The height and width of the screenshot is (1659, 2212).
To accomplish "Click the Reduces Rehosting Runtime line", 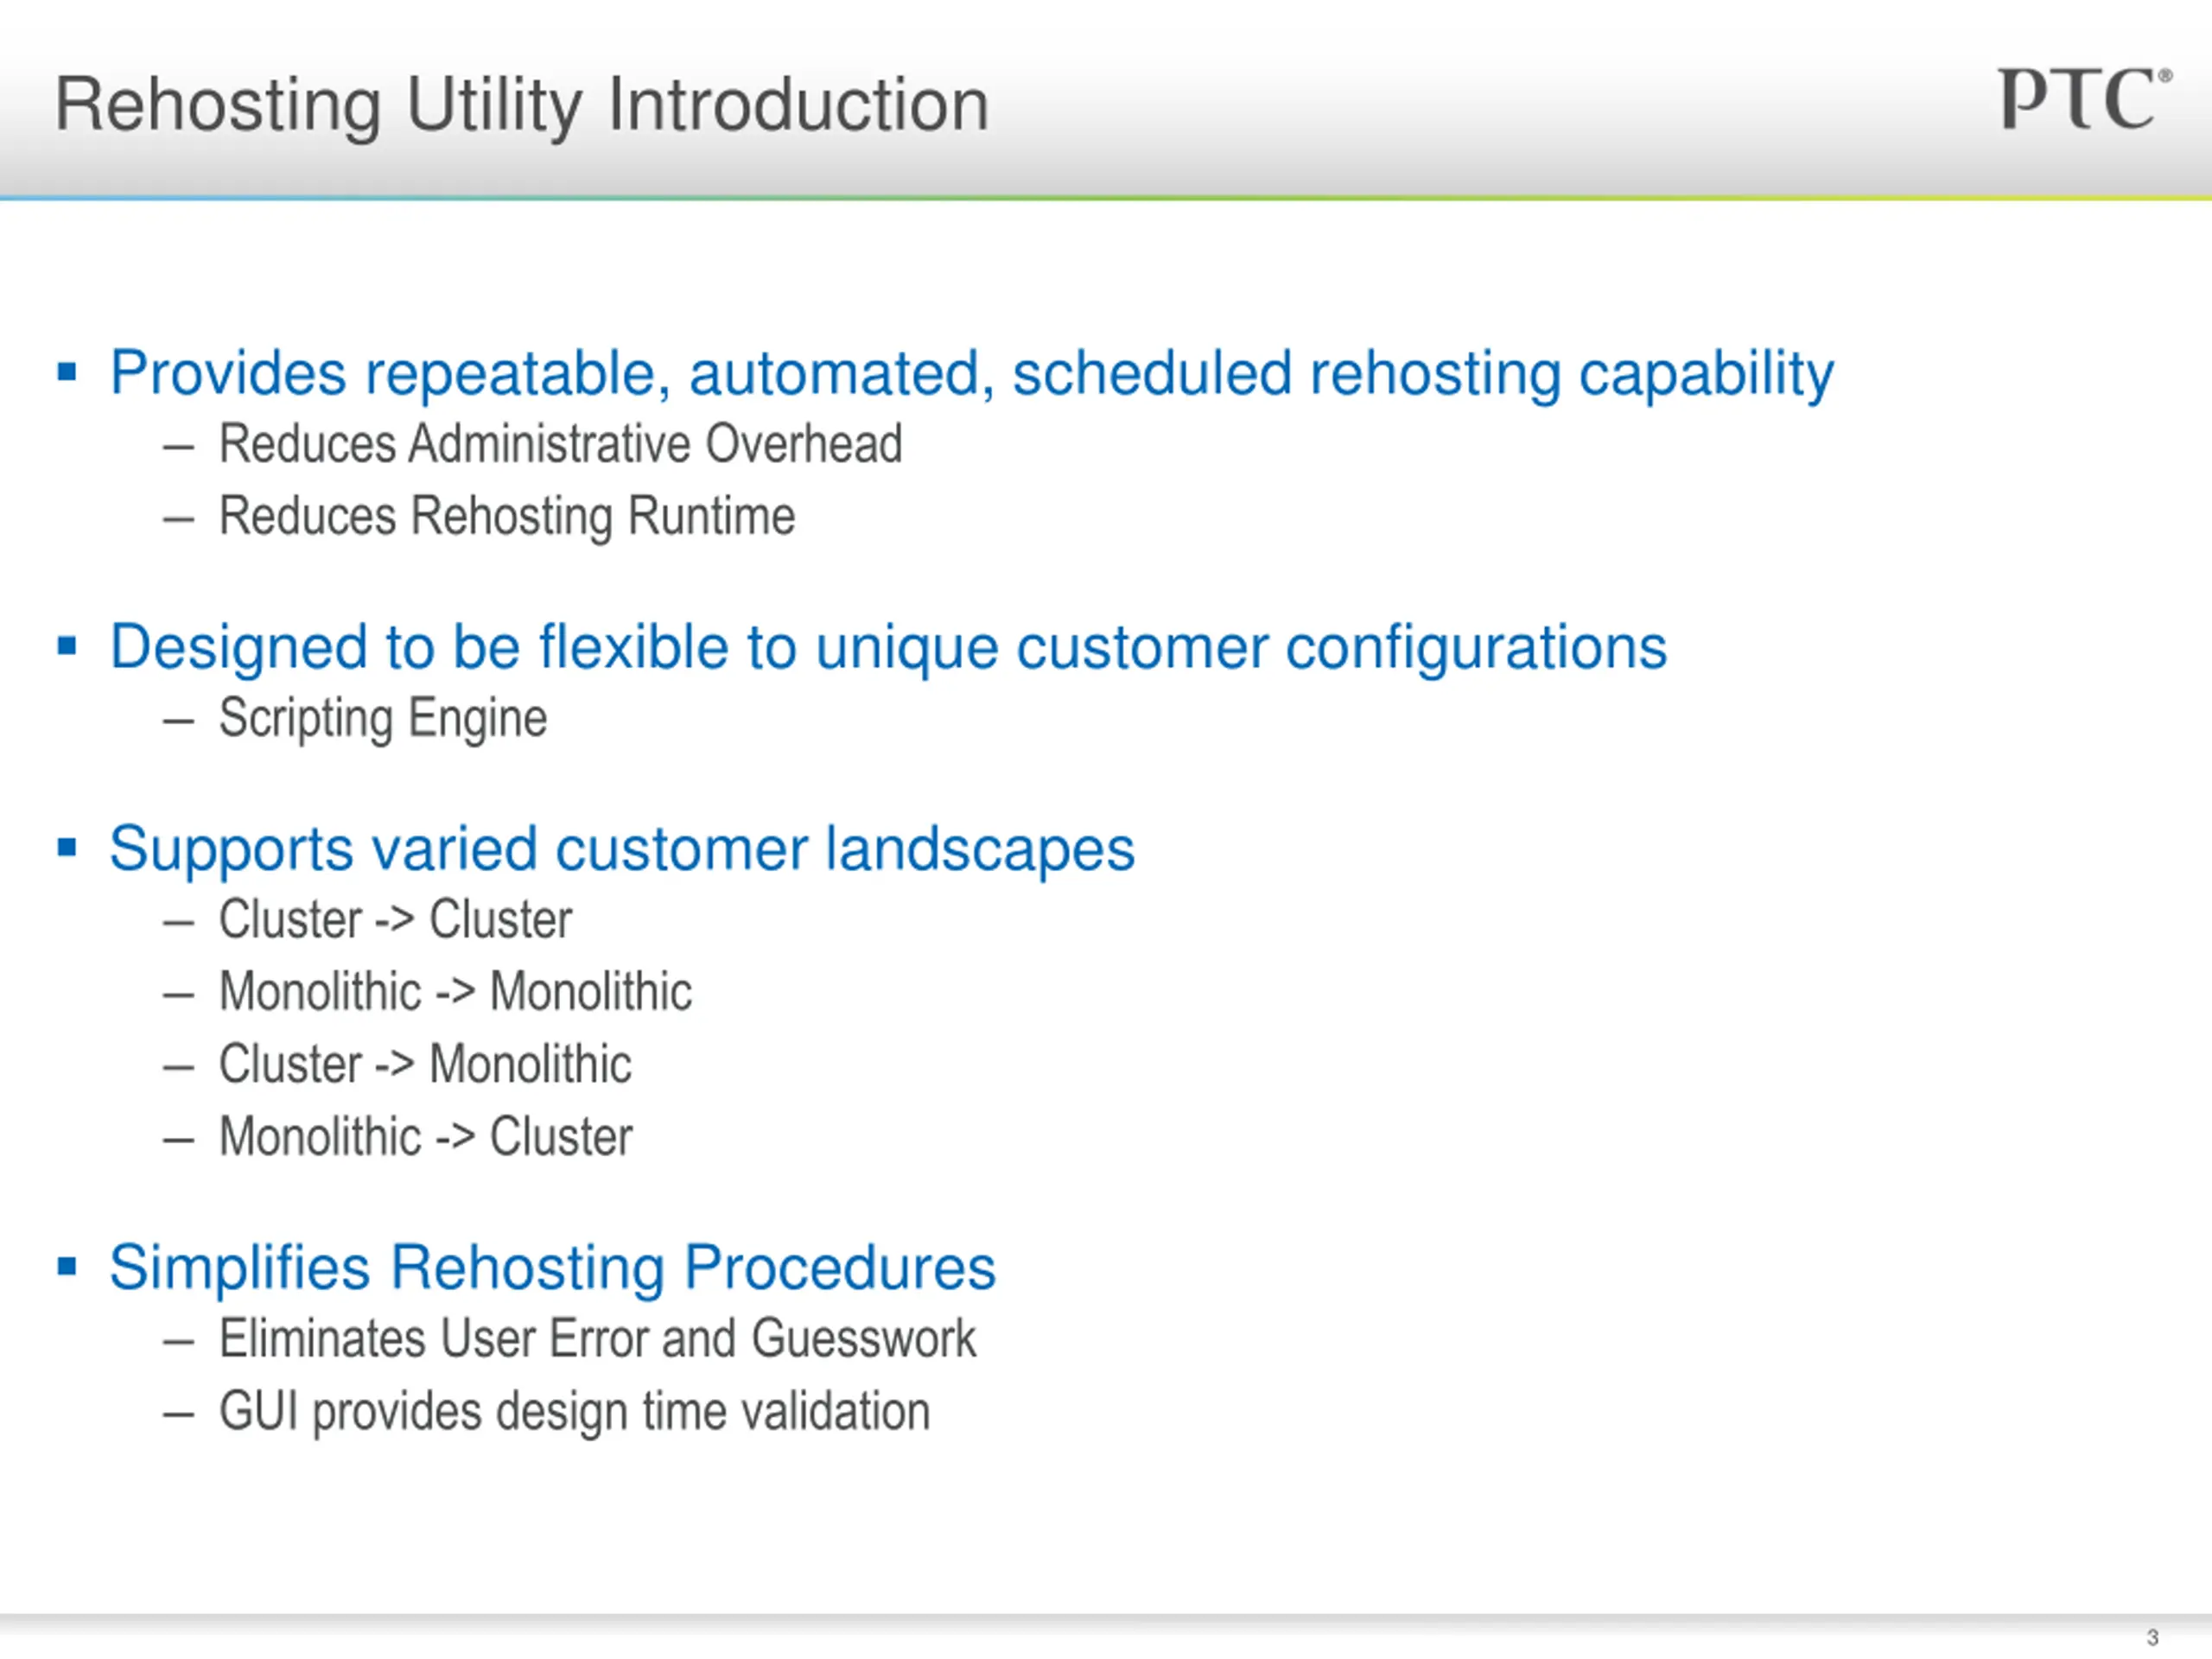I will (x=507, y=517).
